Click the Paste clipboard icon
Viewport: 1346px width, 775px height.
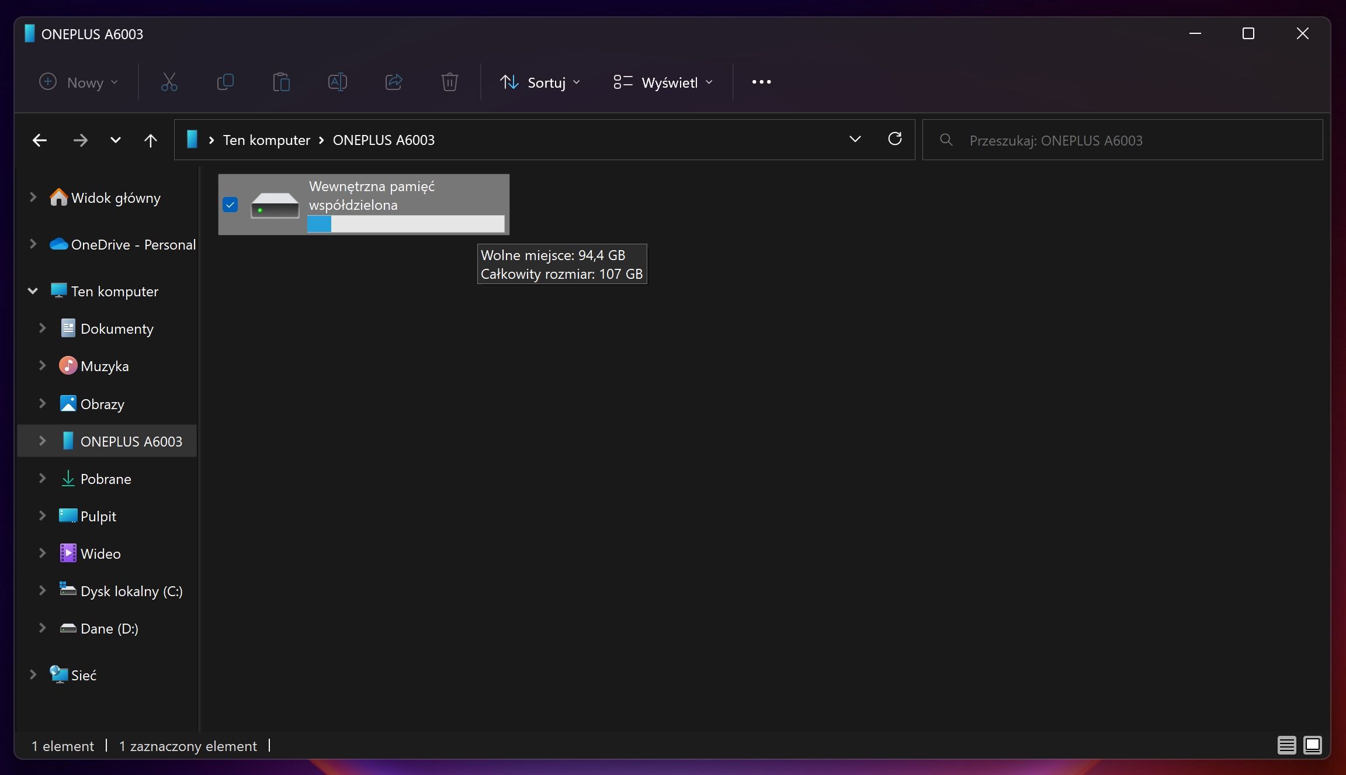click(281, 82)
